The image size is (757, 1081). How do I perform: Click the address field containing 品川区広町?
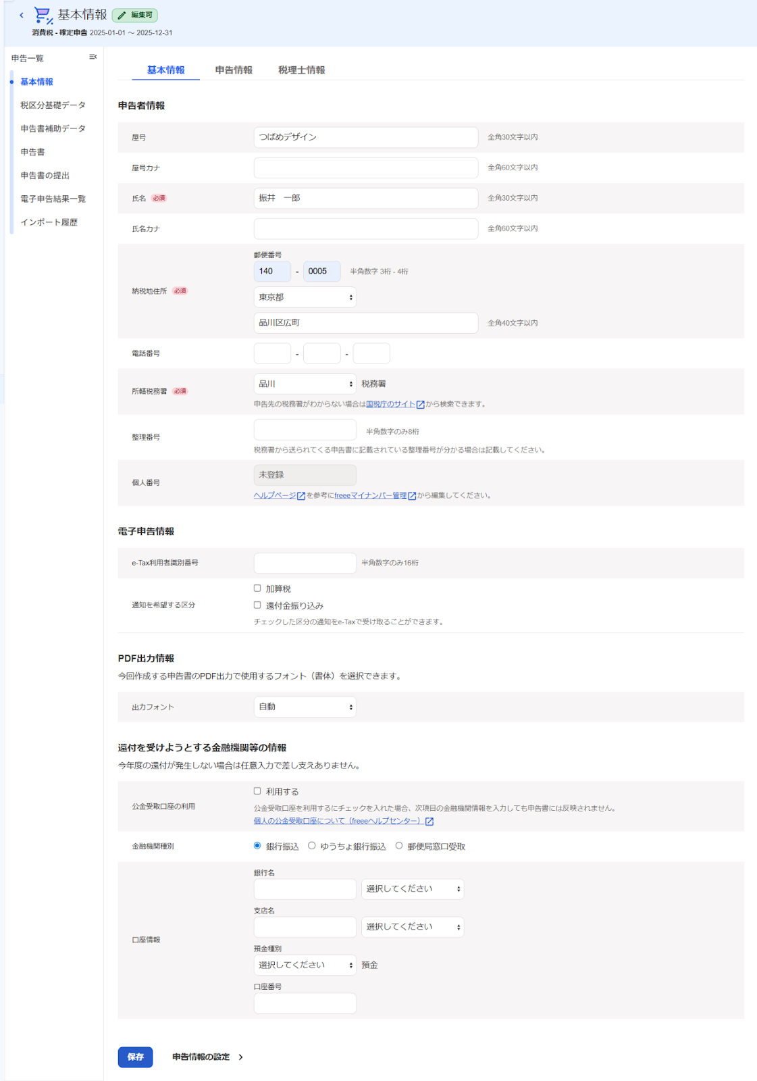click(x=366, y=323)
